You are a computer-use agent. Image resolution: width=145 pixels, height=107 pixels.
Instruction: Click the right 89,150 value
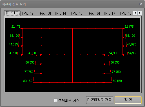pos(117,81)
